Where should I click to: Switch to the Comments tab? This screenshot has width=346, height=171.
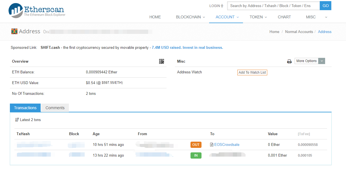tap(55, 108)
